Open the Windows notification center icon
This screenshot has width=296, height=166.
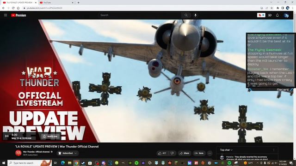tap(291, 163)
